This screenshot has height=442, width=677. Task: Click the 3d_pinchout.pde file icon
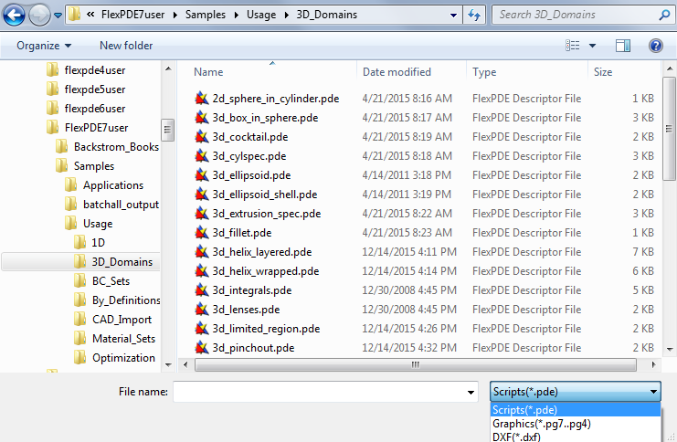tap(202, 347)
